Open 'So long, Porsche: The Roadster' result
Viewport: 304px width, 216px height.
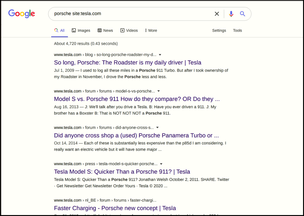pos(128,63)
